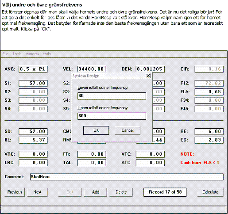The width and height of the screenshot is (228, 214).
Task: Click Cancel in the System Design dialog
Action: pyautogui.click(x=128, y=130)
